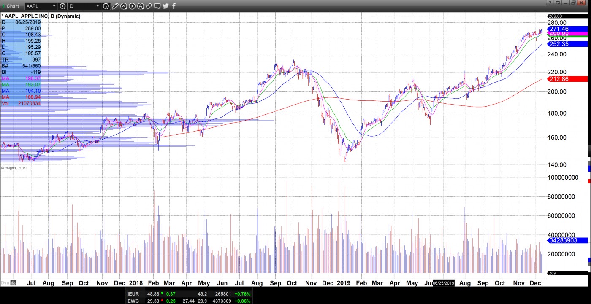Share chart via Twitter icon
The image size is (591, 304).
[165, 6]
